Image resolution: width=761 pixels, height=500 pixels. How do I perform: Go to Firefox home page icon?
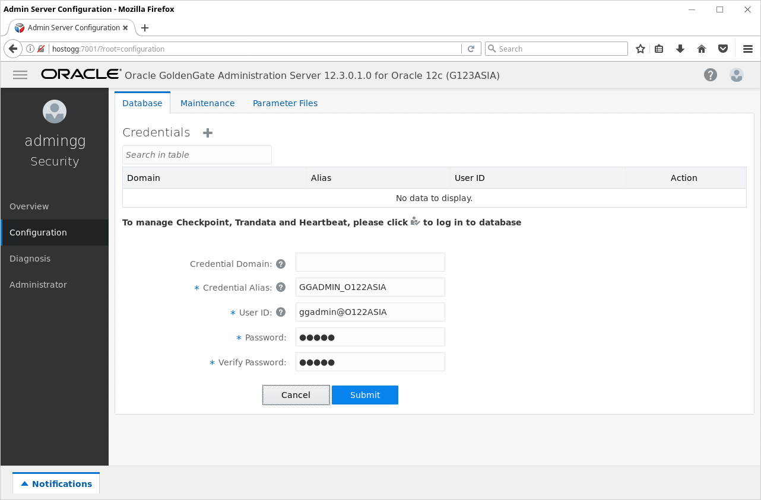click(702, 49)
